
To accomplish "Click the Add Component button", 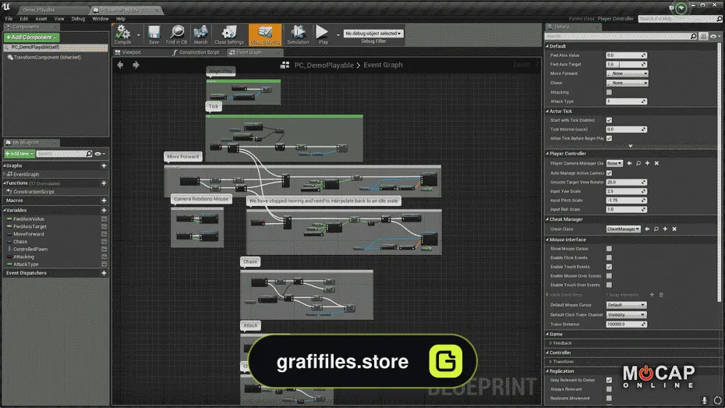I will coord(31,37).
